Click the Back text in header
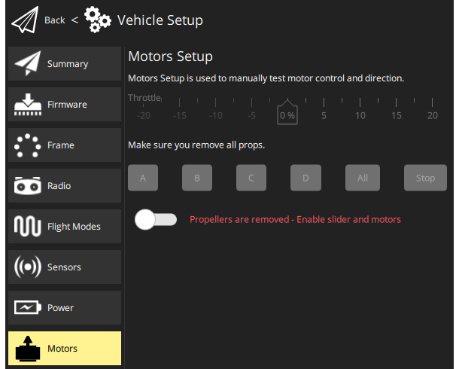The image size is (459, 369). 55,20
